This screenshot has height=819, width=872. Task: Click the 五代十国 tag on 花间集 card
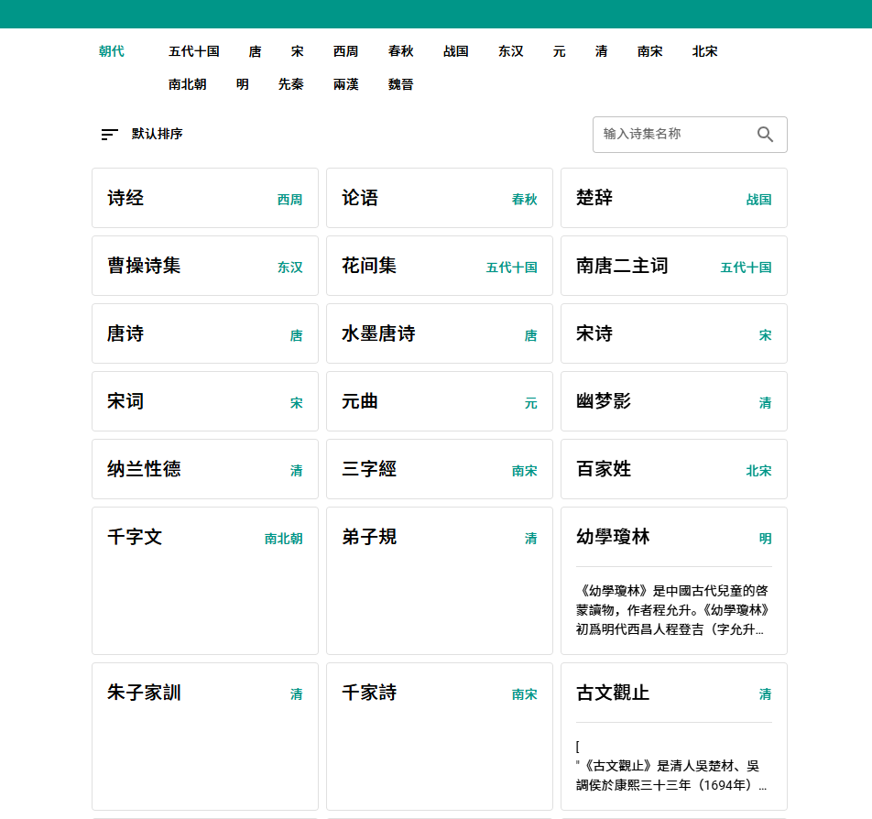512,268
